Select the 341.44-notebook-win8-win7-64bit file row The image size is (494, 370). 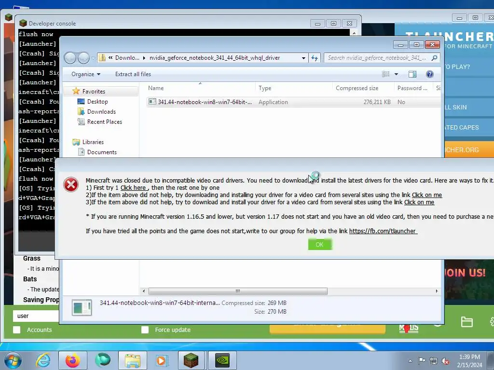point(293,102)
